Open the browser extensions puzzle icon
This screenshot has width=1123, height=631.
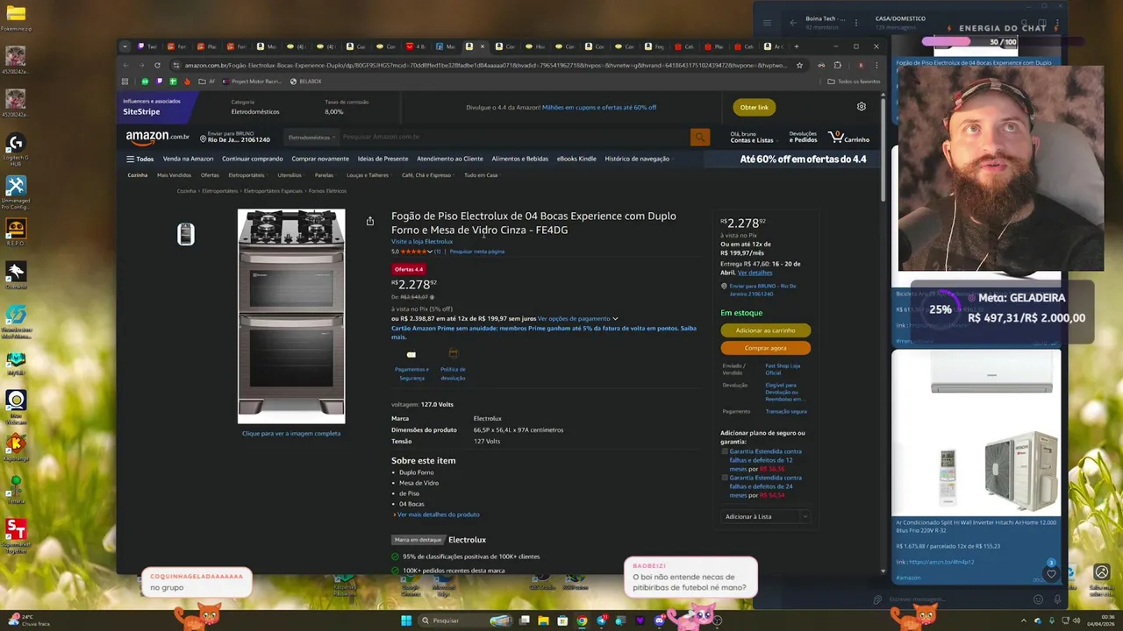(837, 65)
